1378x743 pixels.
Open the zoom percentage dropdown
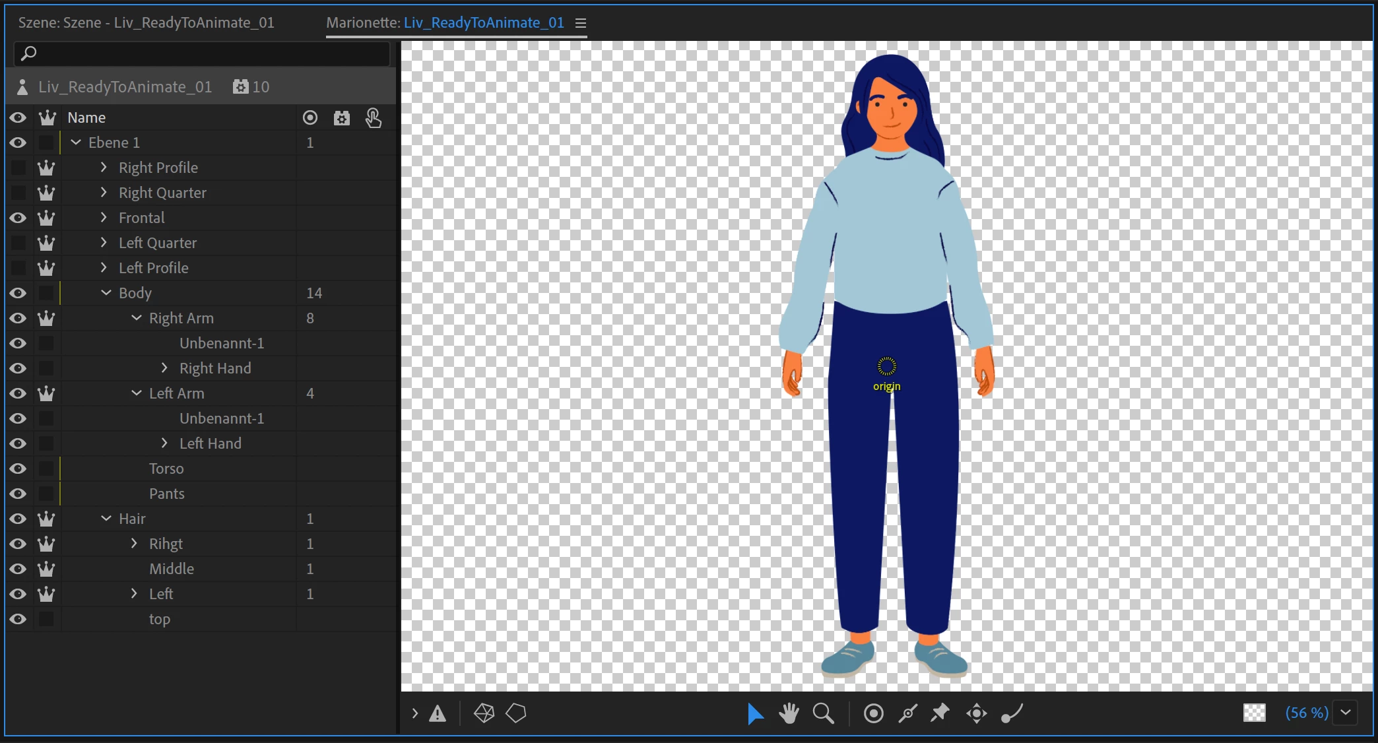1346,713
